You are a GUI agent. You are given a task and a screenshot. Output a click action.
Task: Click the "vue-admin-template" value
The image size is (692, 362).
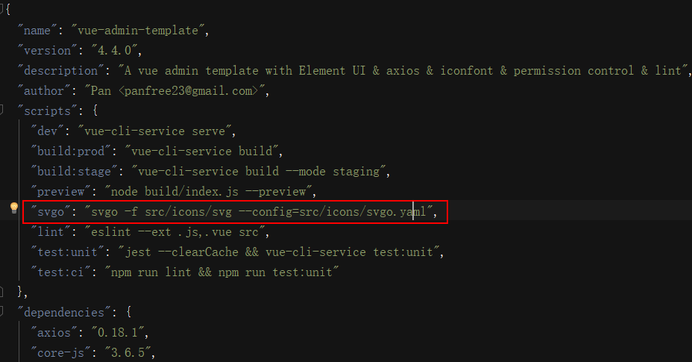coord(139,31)
